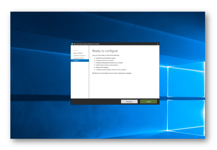Viewport: 217px width, 150px height.
Task: Click 'Enable Password hash synchronization' line
Action: (107, 65)
